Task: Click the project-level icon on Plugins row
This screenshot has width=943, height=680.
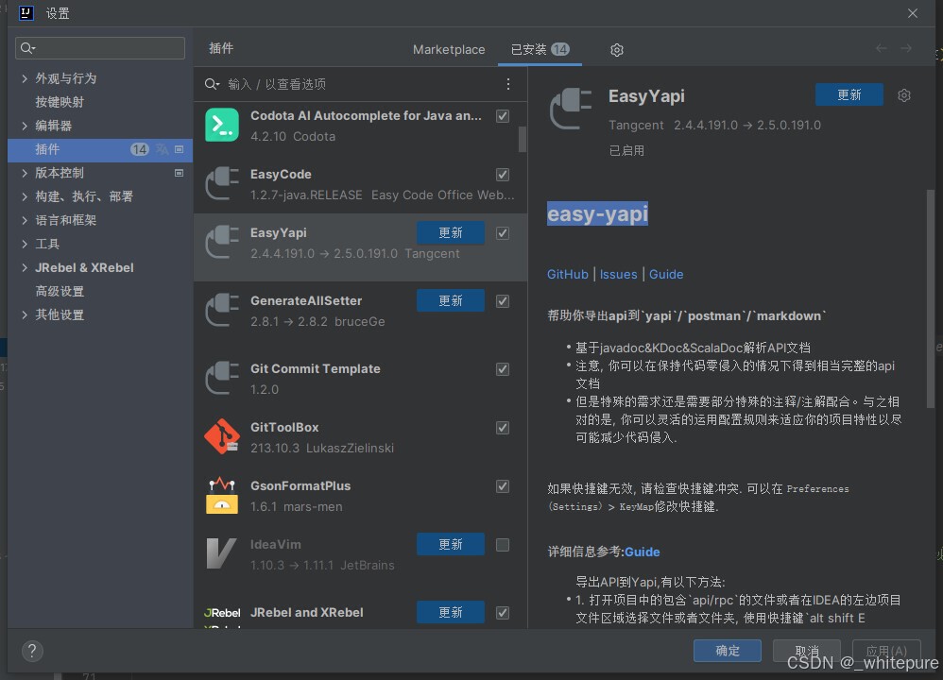Action: pyautogui.click(x=180, y=149)
